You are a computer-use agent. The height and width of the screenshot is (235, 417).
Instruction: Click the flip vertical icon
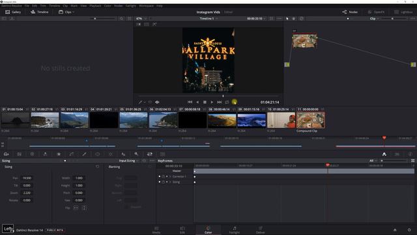click(x=84, y=208)
